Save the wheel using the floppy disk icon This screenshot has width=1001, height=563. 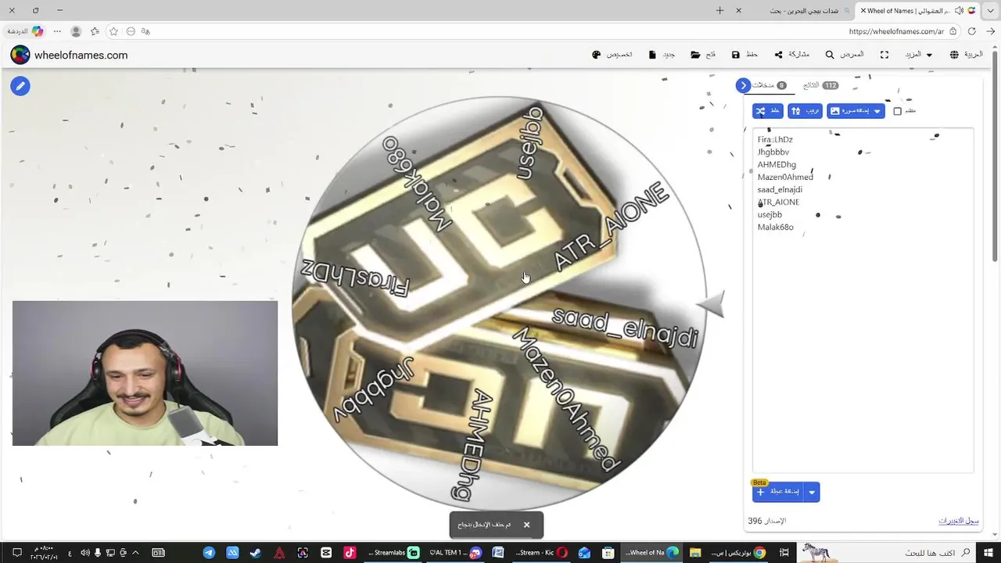pos(744,55)
